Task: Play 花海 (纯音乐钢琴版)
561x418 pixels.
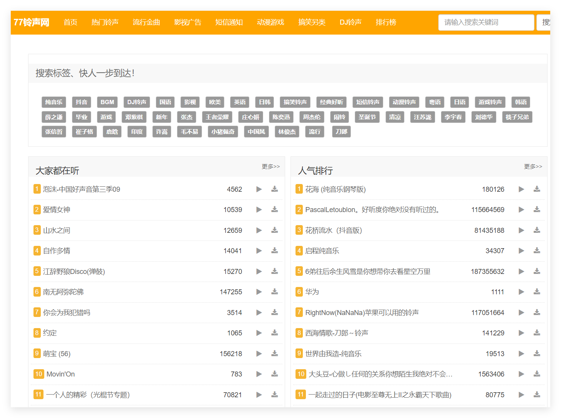Action: click(521, 189)
